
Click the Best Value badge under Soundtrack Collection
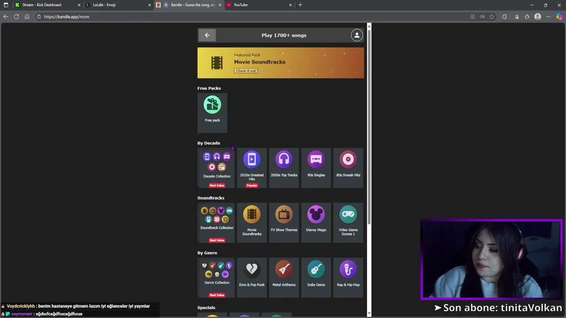tap(217, 240)
